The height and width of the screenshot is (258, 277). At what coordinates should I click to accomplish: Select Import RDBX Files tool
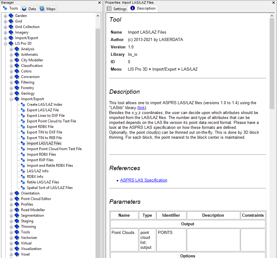(x=41, y=154)
